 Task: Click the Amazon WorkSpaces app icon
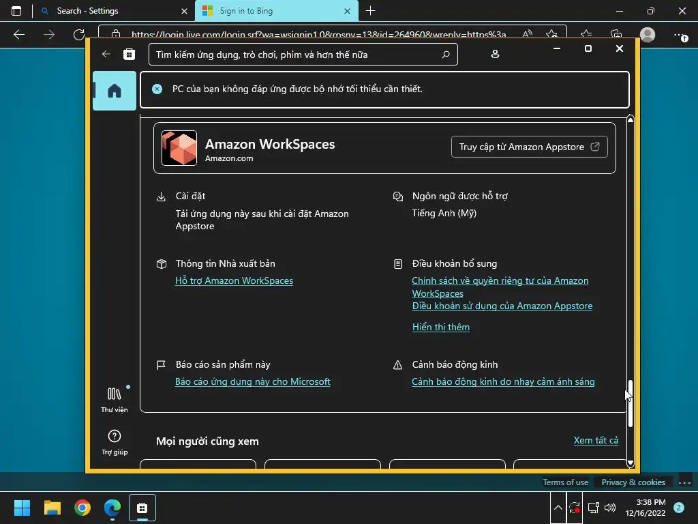click(179, 148)
